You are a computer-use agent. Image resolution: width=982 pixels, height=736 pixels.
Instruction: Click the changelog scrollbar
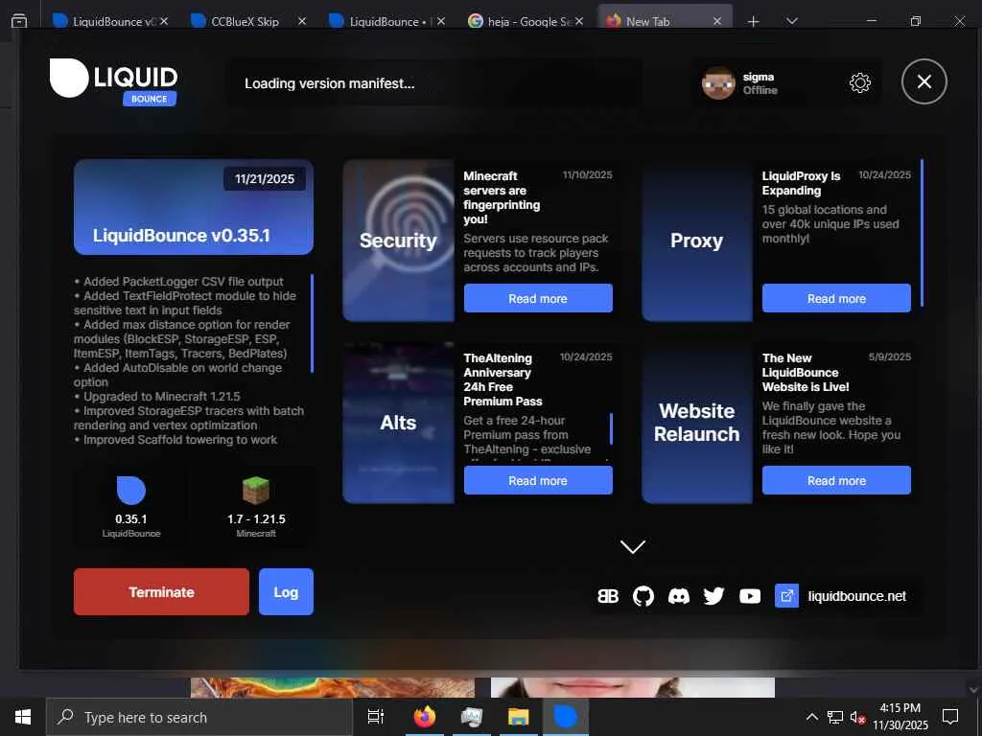click(312, 323)
